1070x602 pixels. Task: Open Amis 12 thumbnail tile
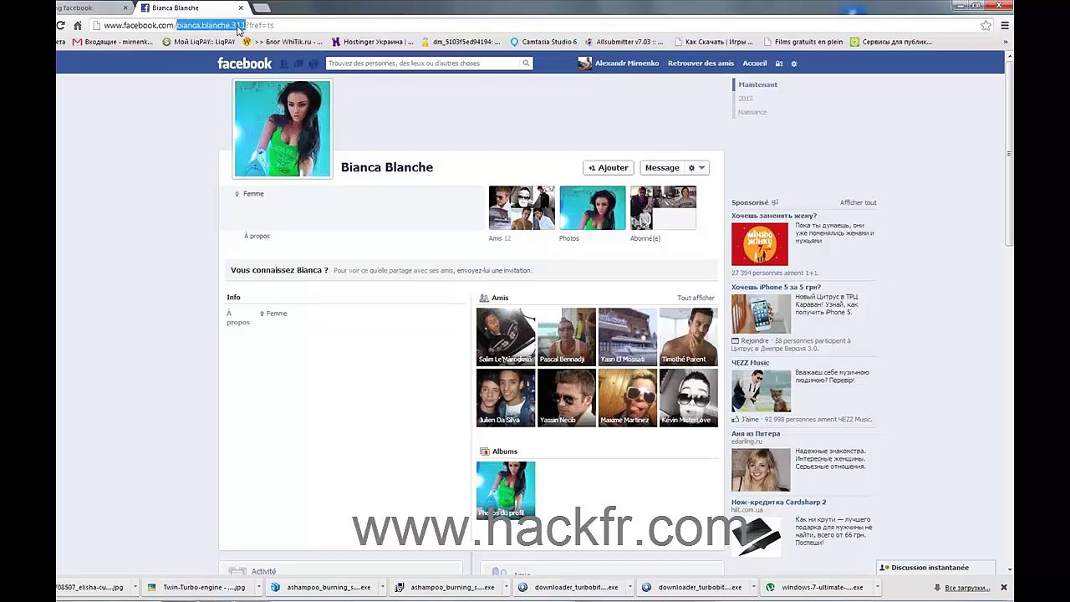click(522, 207)
